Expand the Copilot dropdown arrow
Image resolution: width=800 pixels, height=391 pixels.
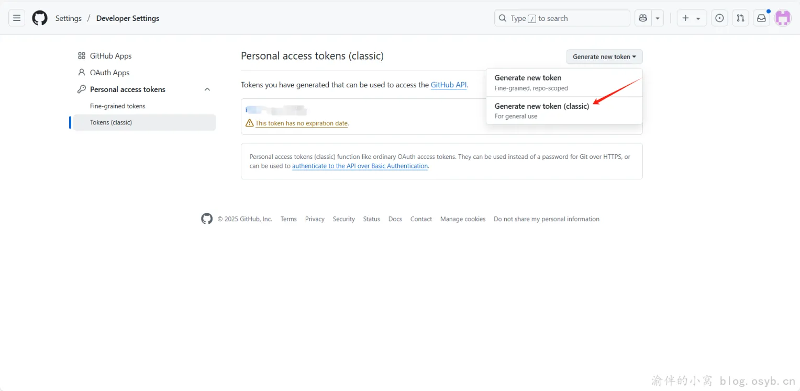coord(658,18)
